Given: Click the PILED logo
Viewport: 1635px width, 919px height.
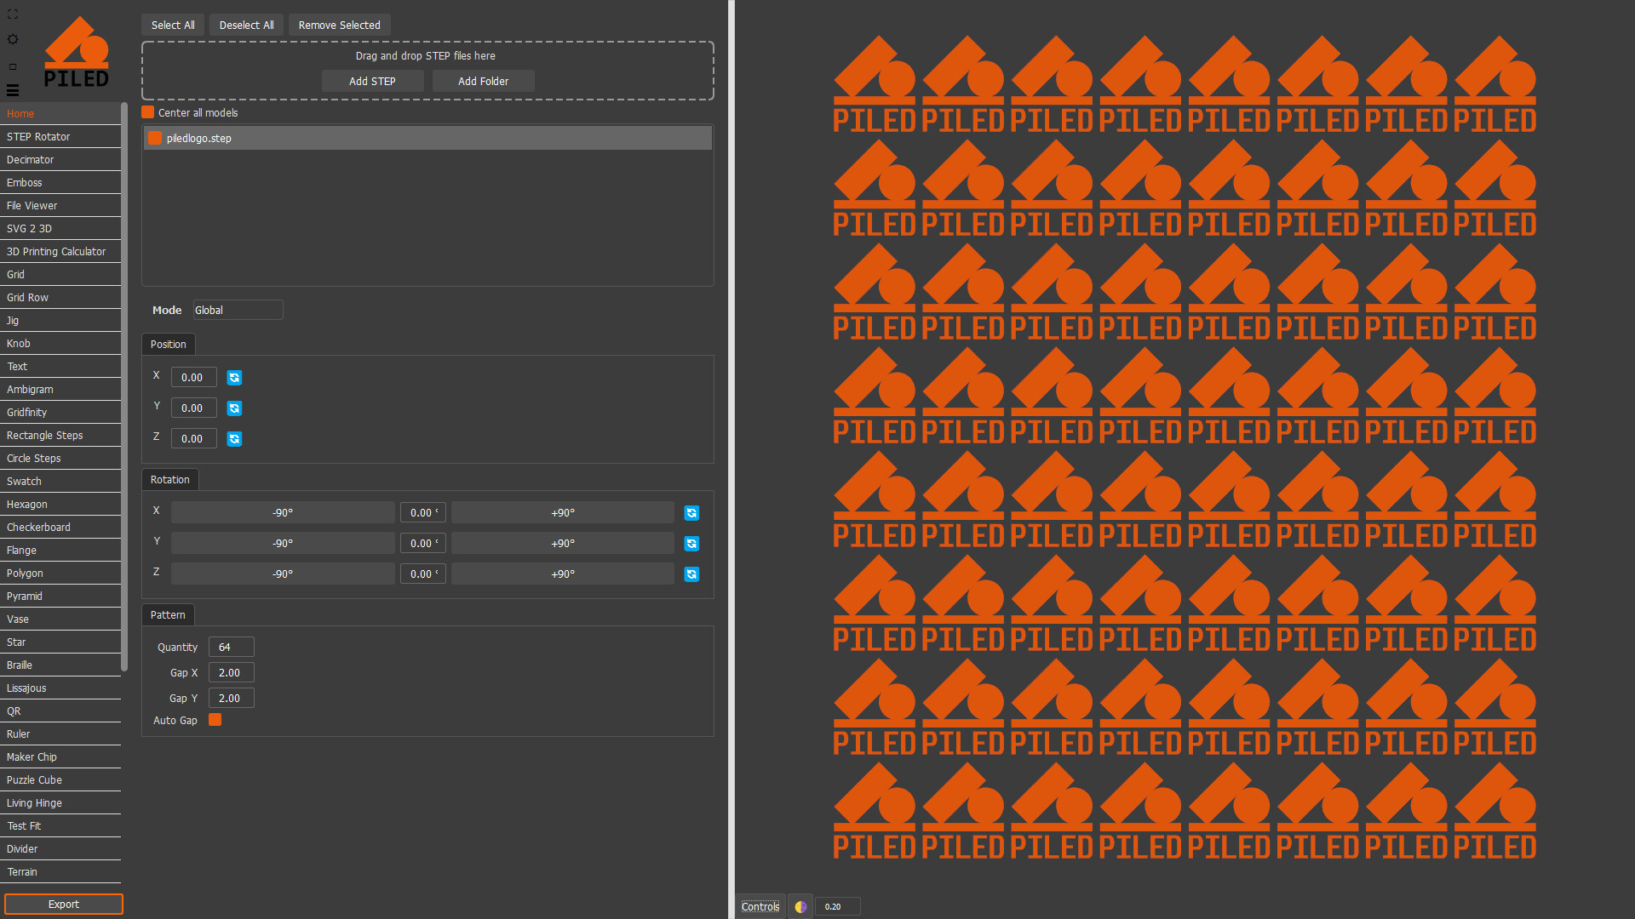Looking at the screenshot, I should (x=77, y=51).
